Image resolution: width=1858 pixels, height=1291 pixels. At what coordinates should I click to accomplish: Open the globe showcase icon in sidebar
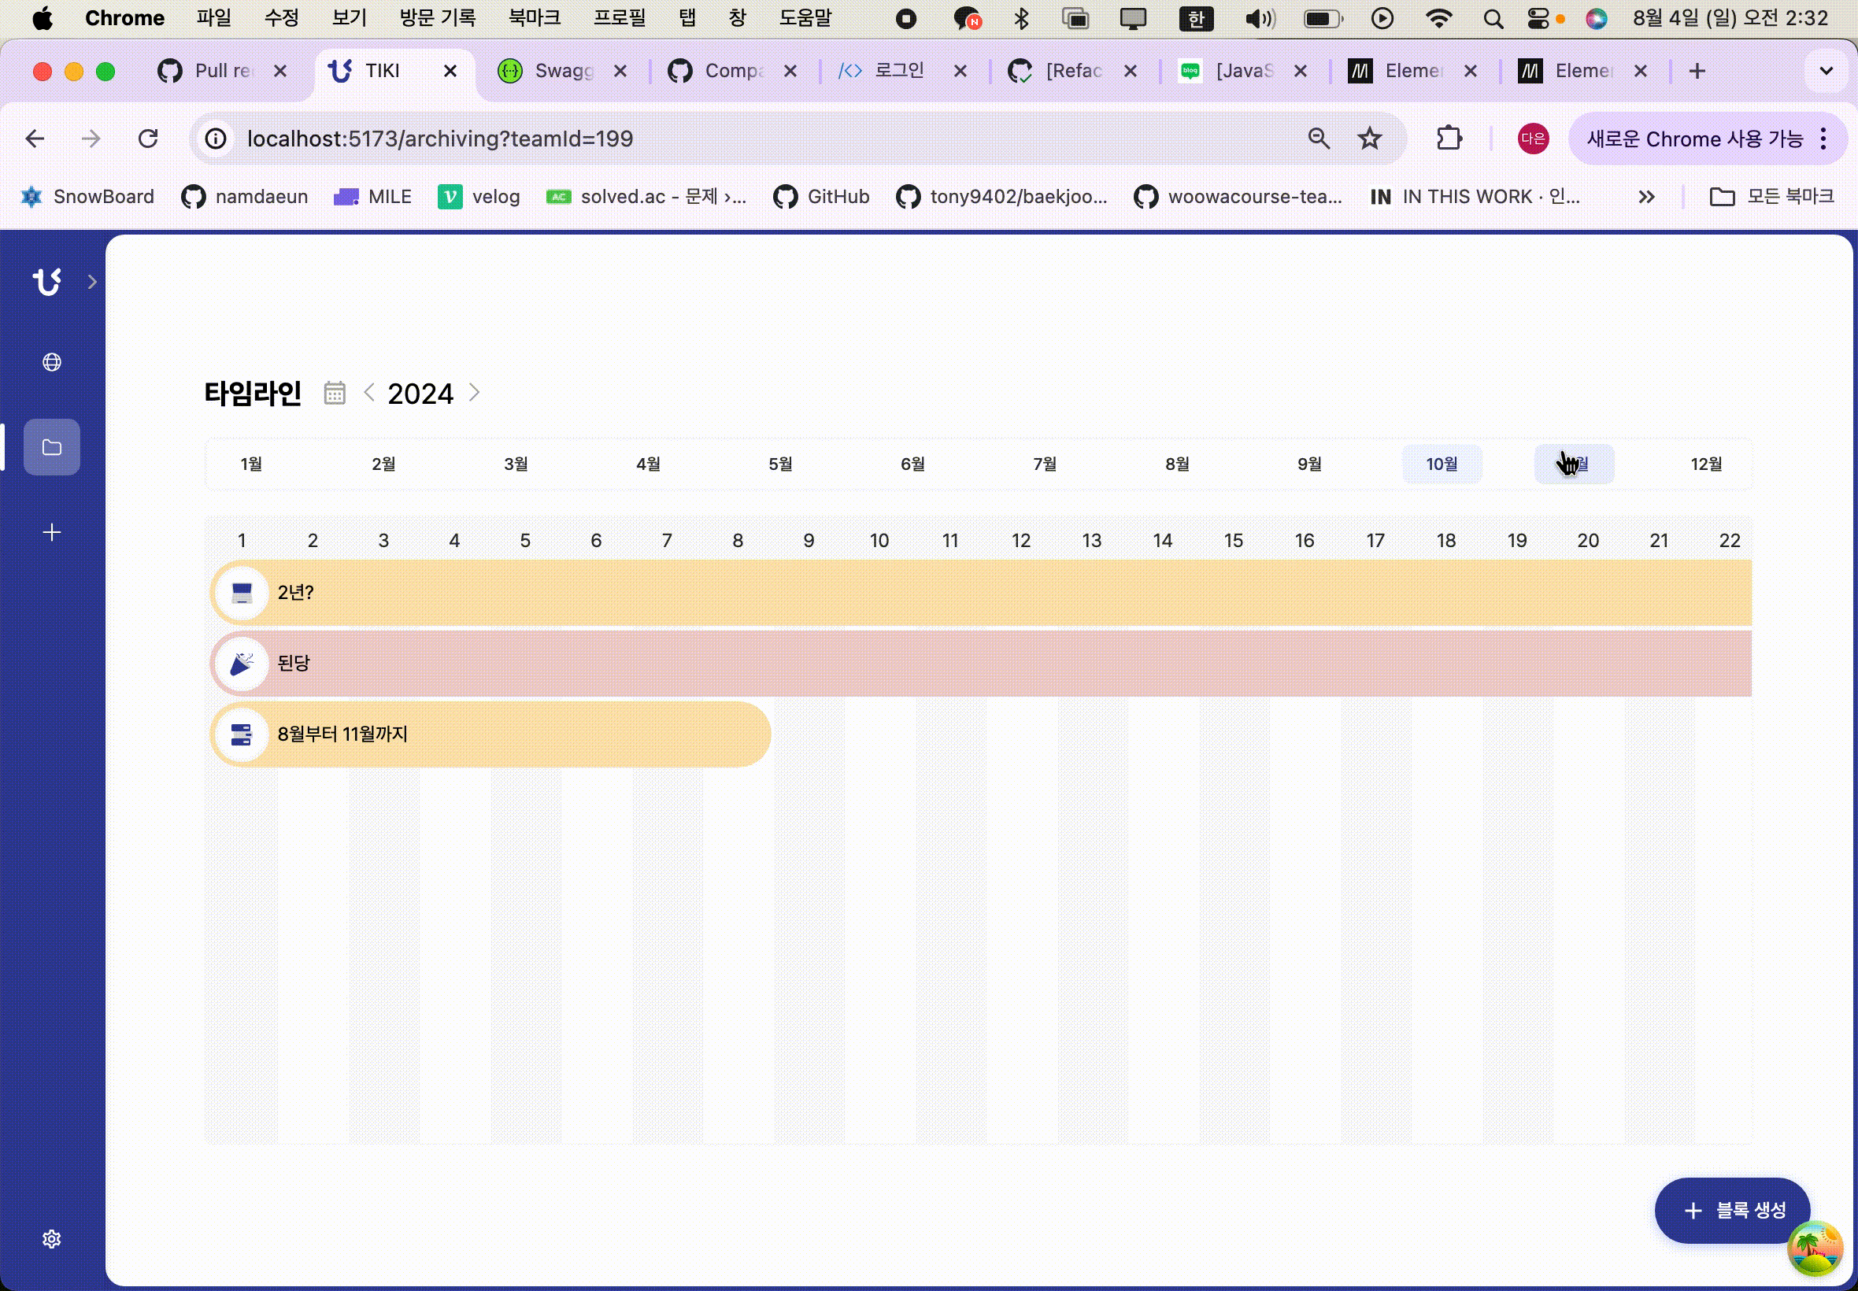[x=52, y=362]
